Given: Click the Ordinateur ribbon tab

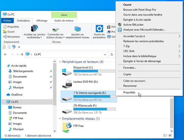Looking at the screenshot, I should [23, 21].
